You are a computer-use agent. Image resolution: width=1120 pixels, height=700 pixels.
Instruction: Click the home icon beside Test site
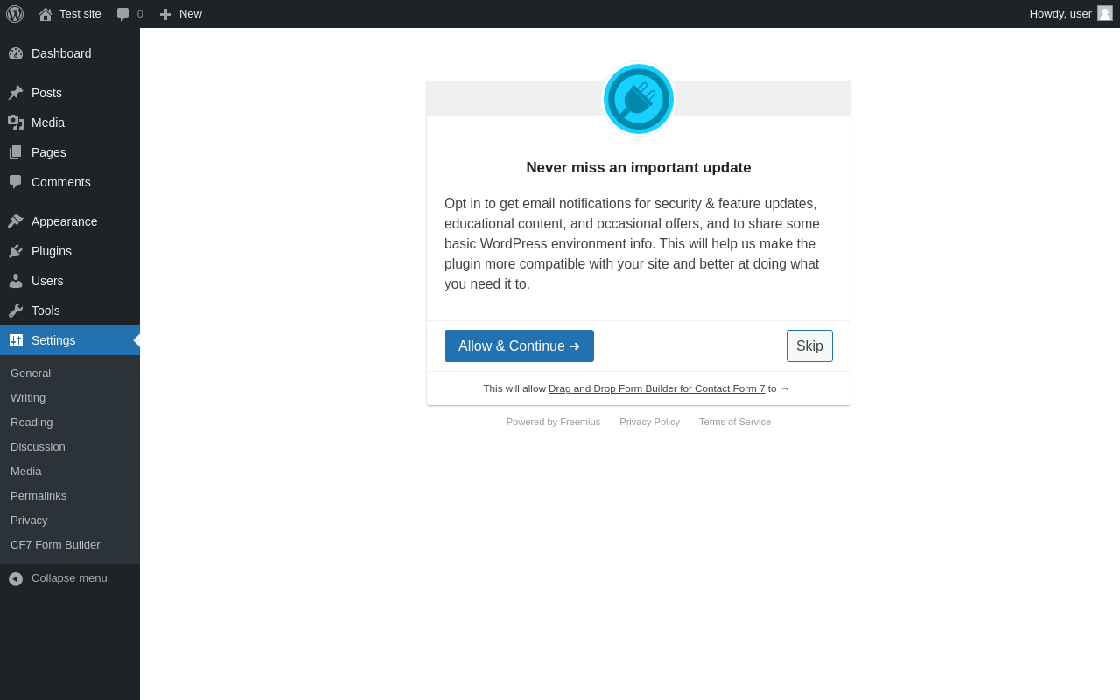45,14
